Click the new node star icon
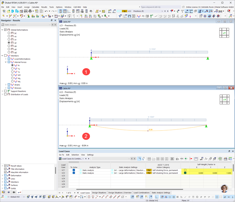This screenshot has height=202, width=235. click(3, 16)
